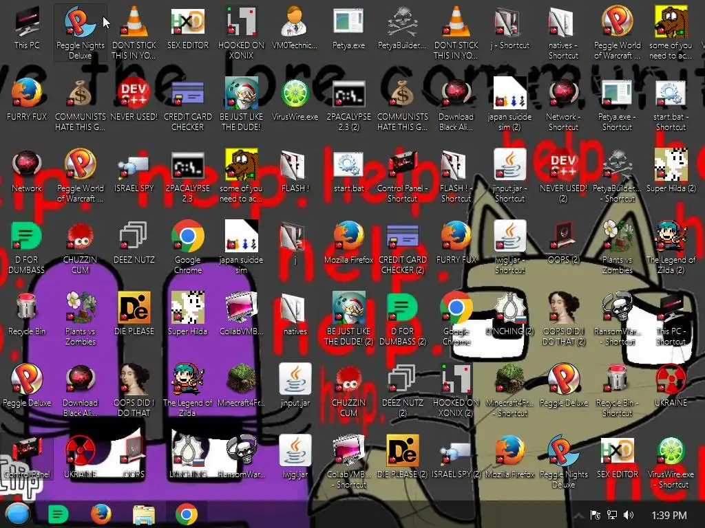Select the j - Shortcut desktop icon
The height and width of the screenshot is (528, 705).
pos(510,28)
